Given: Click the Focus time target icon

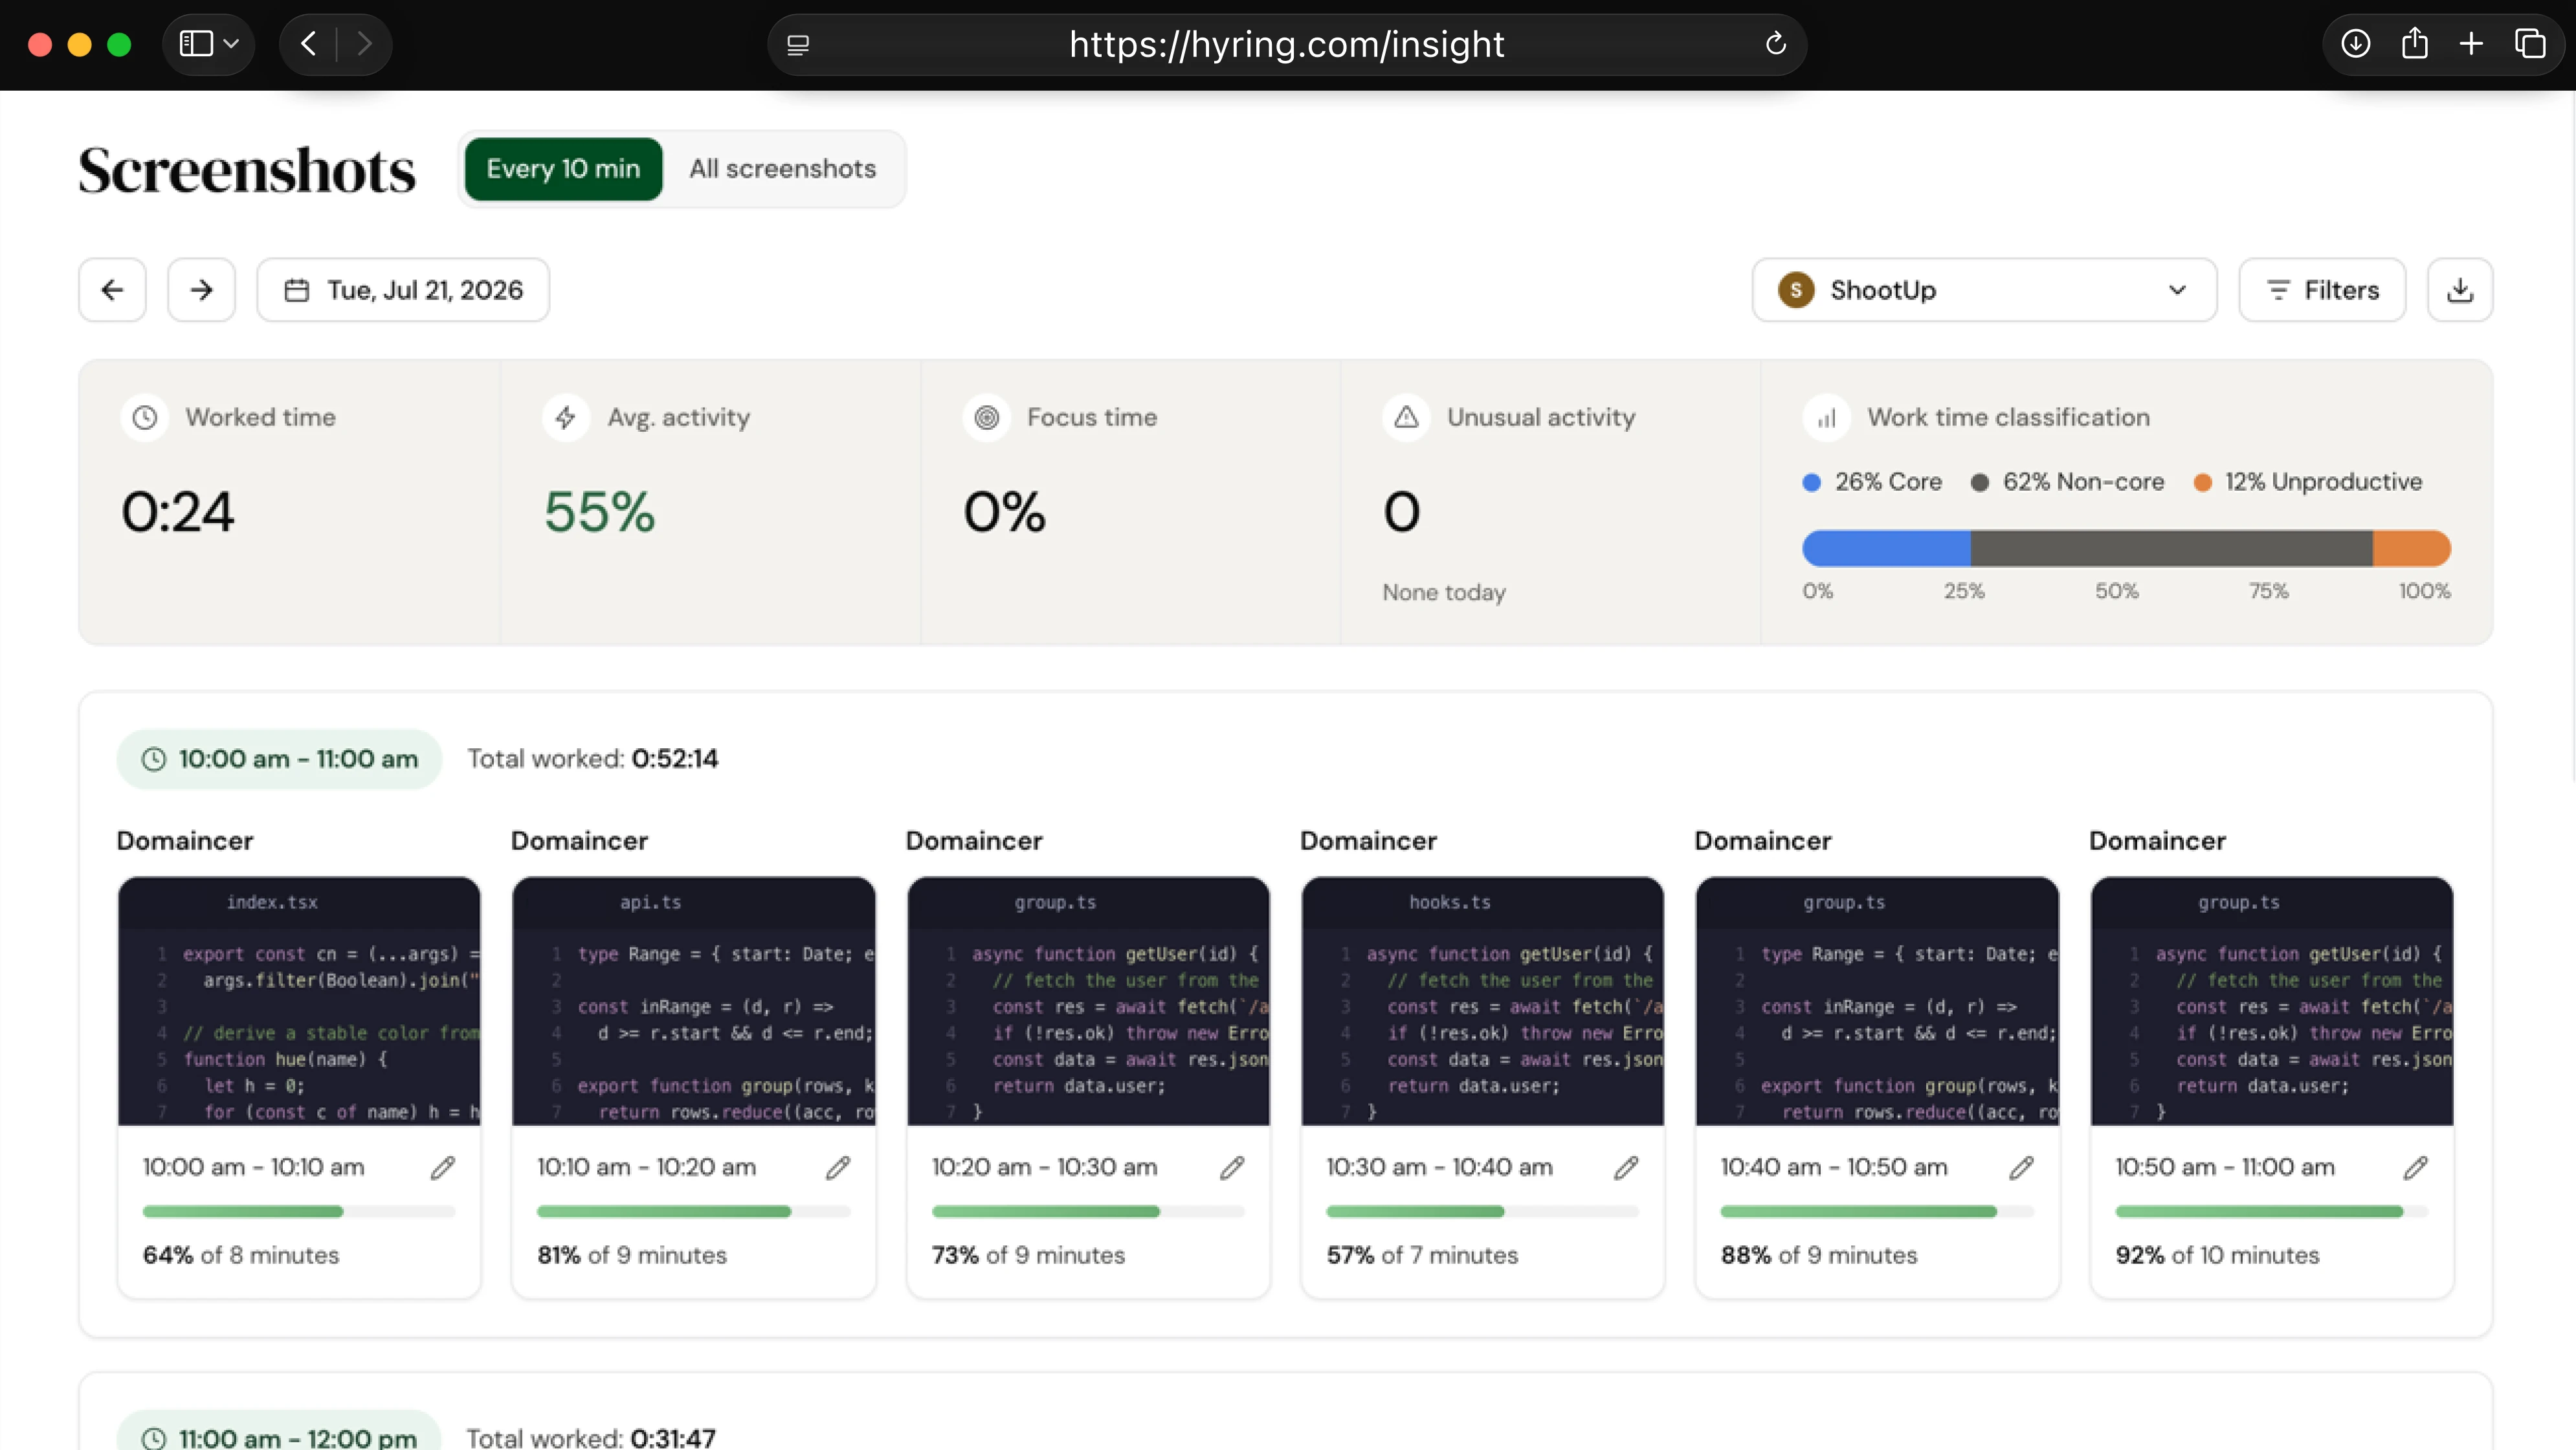Looking at the screenshot, I should click(987, 417).
